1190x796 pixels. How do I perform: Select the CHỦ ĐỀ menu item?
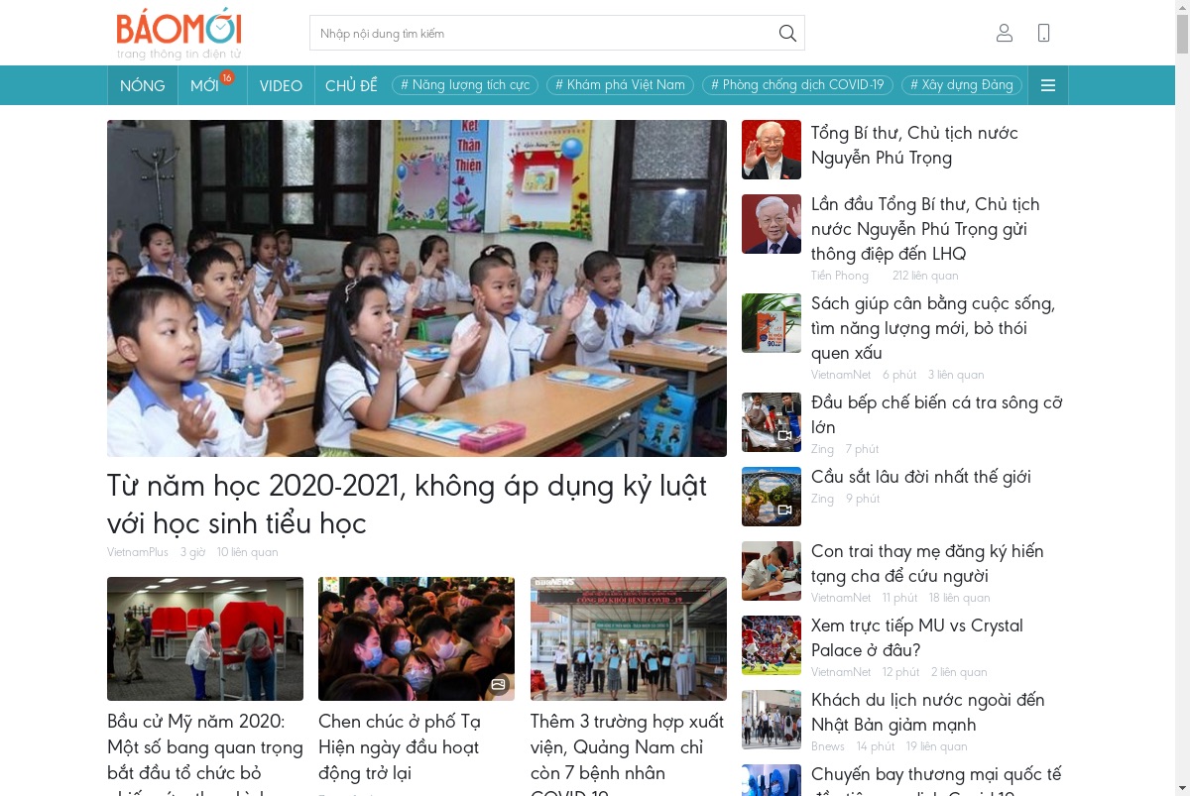pos(351,85)
